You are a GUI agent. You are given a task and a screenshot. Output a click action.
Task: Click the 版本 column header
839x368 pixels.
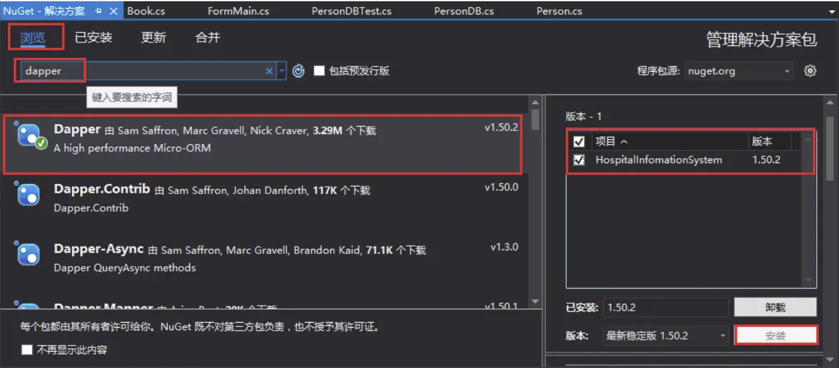point(762,141)
